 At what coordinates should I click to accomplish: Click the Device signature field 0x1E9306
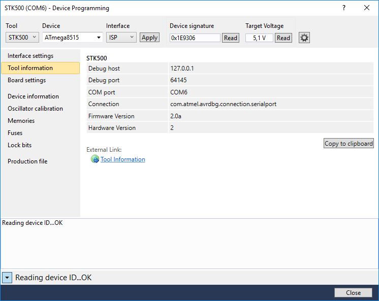(x=195, y=38)
